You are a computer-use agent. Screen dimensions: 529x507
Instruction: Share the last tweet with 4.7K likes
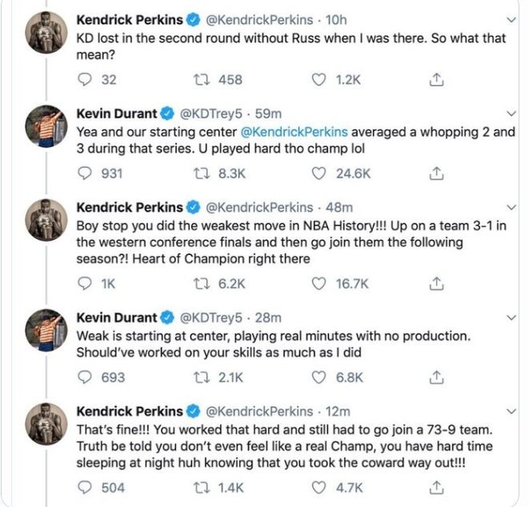pos(436,487)
